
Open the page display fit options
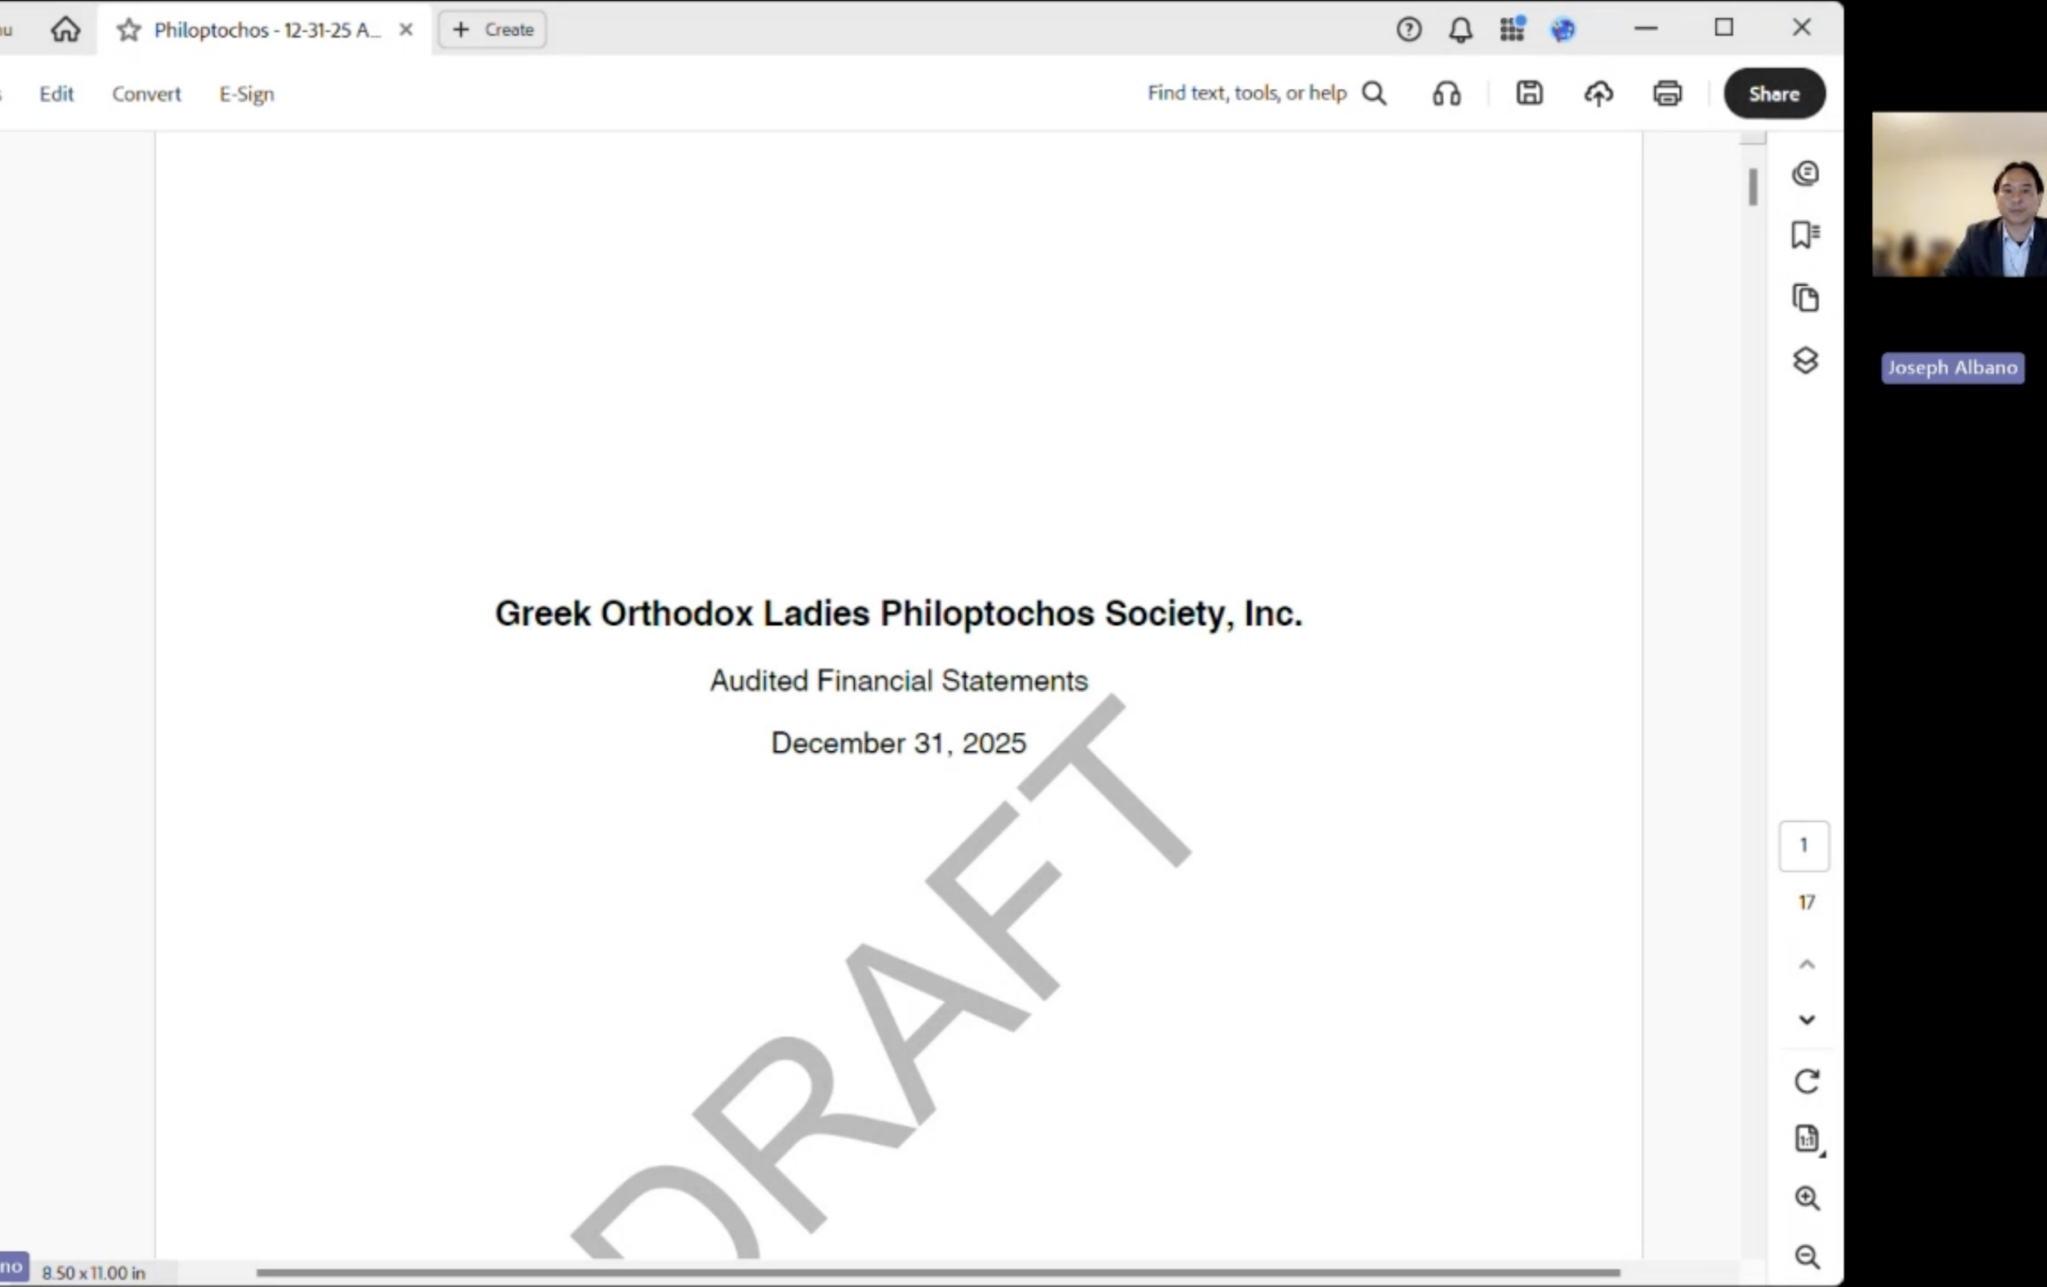(x=1808, y=1139)
